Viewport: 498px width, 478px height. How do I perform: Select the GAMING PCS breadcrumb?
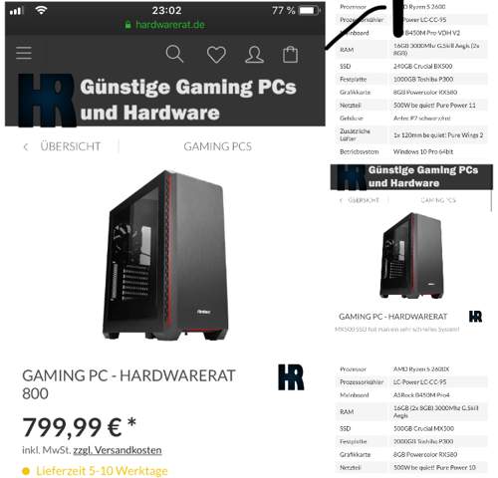click(218, 146)
